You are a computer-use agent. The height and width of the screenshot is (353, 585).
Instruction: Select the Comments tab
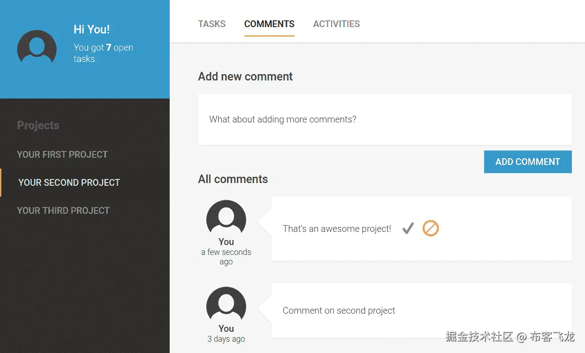point(269,24)
